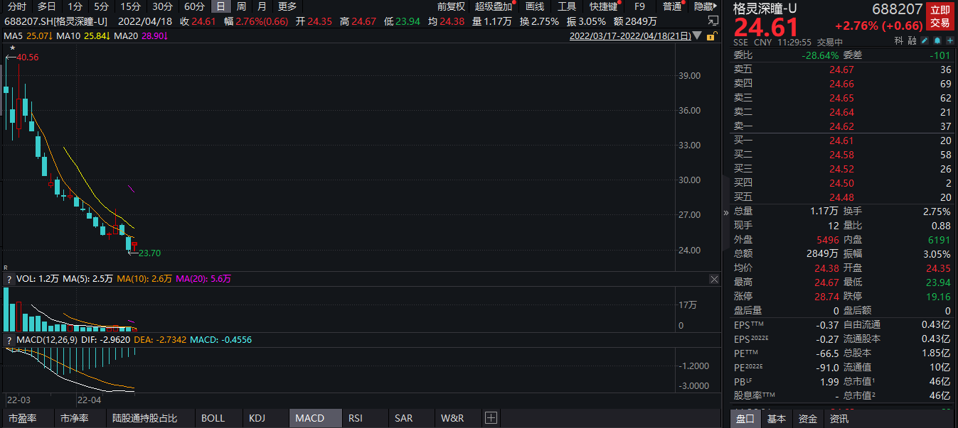
Task: Add a new indicator tab with plus
Action: 491,418
